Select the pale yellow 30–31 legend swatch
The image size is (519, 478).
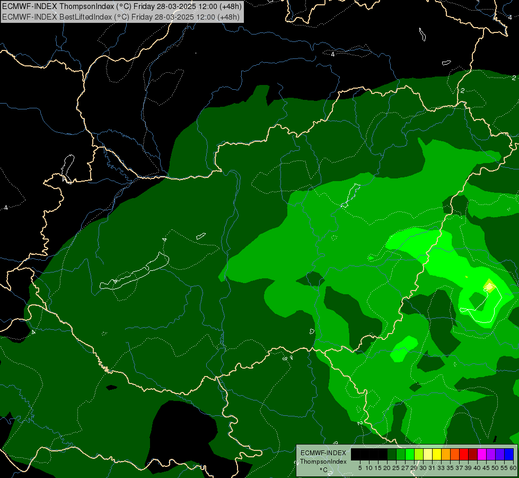428,454
